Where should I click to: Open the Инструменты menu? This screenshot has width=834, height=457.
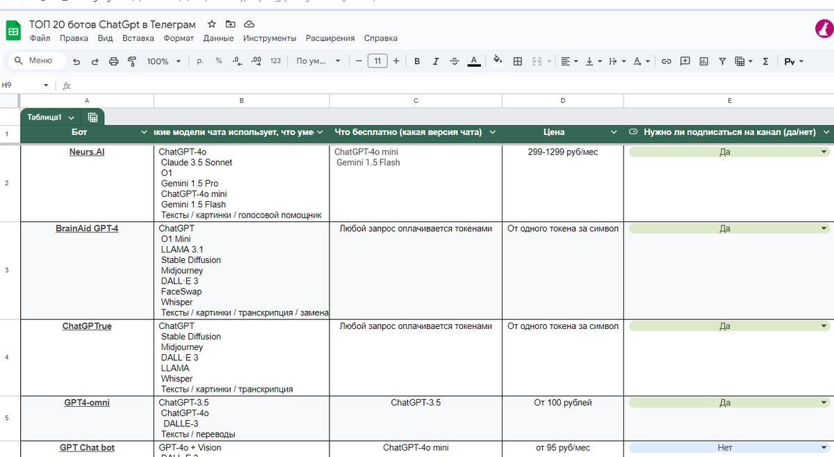tap(270, 38)
